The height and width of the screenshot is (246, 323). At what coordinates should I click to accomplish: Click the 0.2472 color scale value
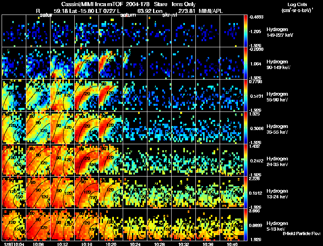(x=257, y=161)
